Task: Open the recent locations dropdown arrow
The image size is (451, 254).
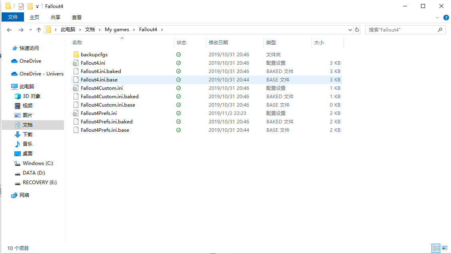Action: click(x=30, y=30)
